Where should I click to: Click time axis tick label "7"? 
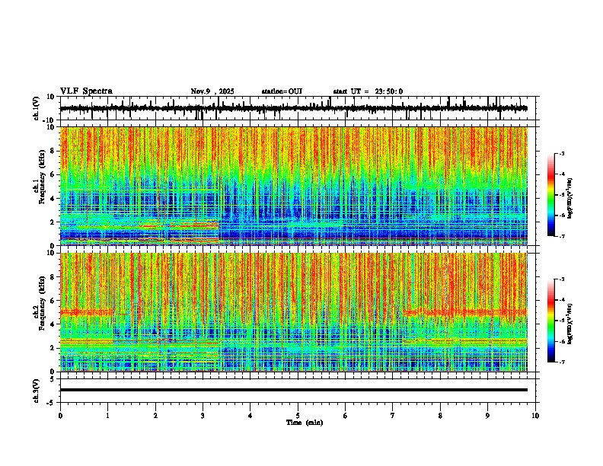(x=393, y=416)
